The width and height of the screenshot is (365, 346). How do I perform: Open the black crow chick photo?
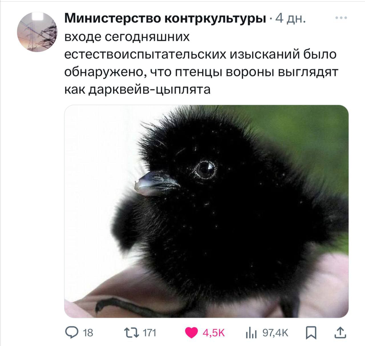(x=206, y=211)
